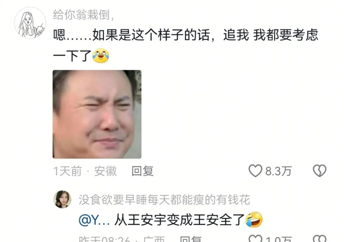Open the squinting-face meme image
Image resolution: width=344 pixels, height=242 pixels.
click(97, 114)
